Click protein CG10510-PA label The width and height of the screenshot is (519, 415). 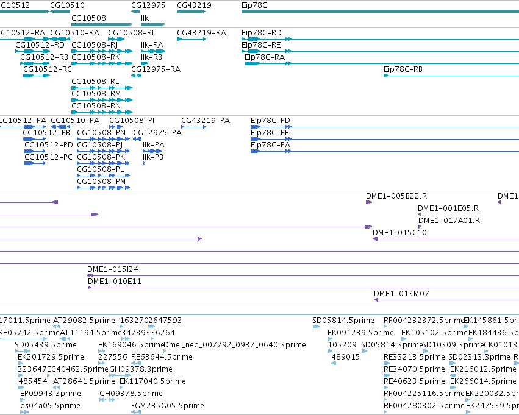pyautogui.click(x=75, y=121)
